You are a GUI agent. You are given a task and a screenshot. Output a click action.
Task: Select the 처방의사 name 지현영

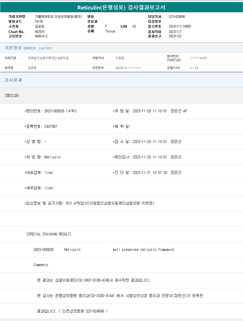click(x=120, y=58)
